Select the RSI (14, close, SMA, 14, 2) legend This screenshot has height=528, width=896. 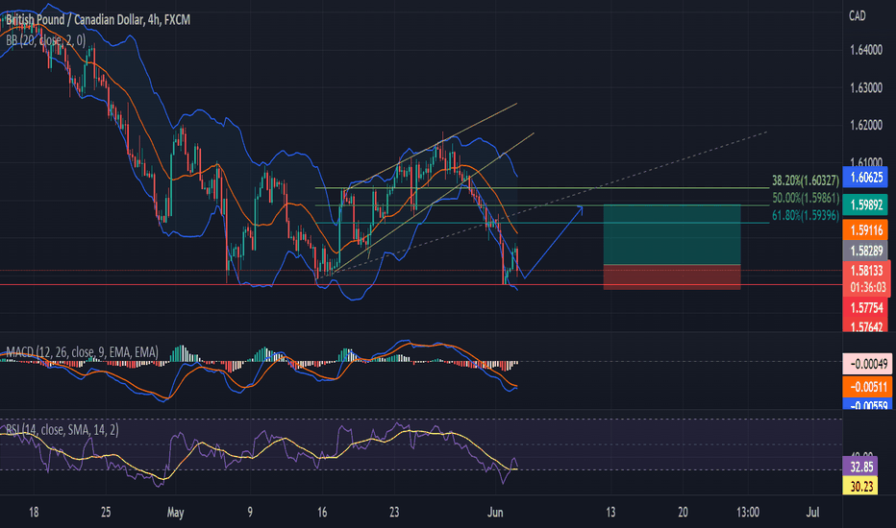tap(62, 429)
